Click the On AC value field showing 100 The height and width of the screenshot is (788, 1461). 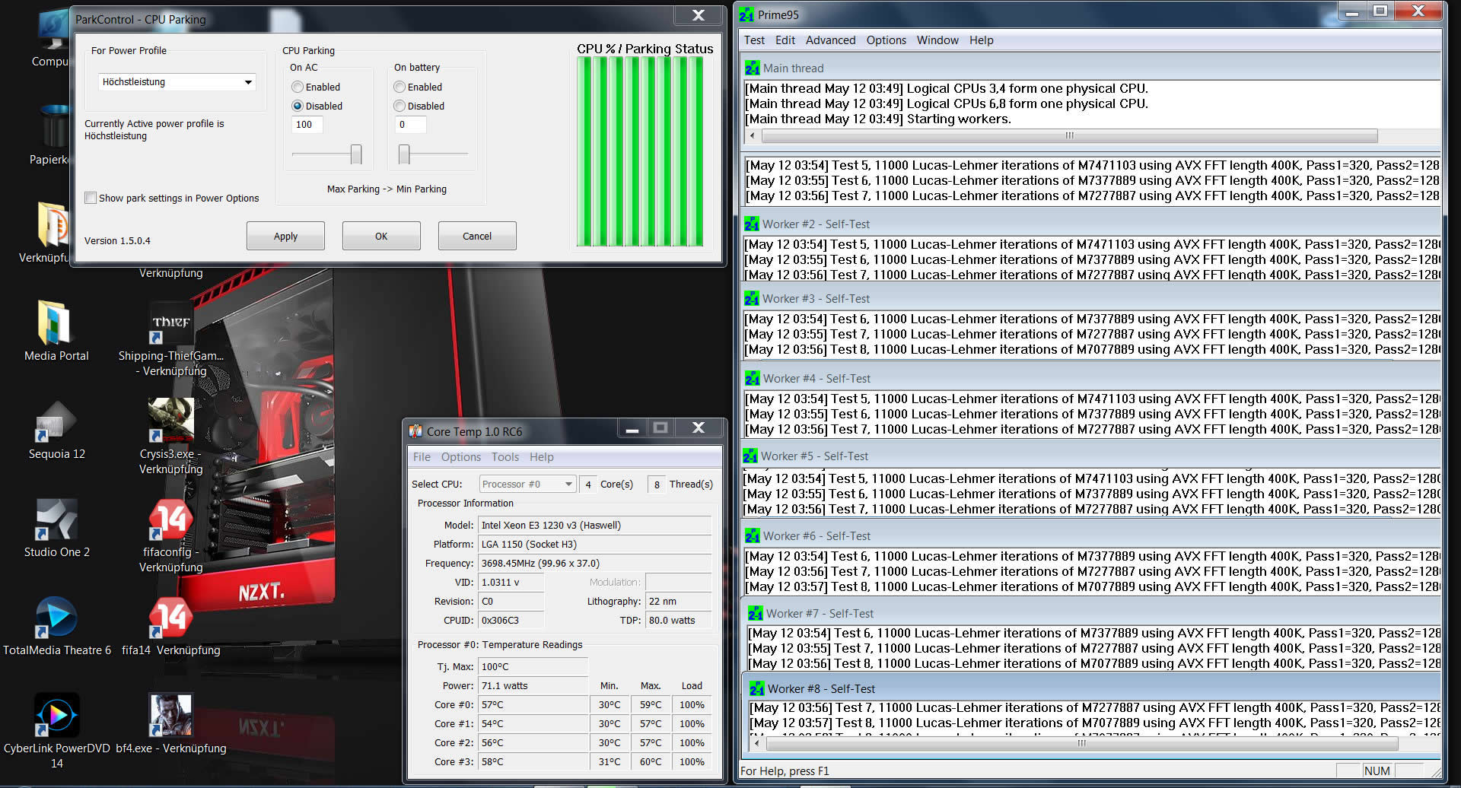click(307, 125)
